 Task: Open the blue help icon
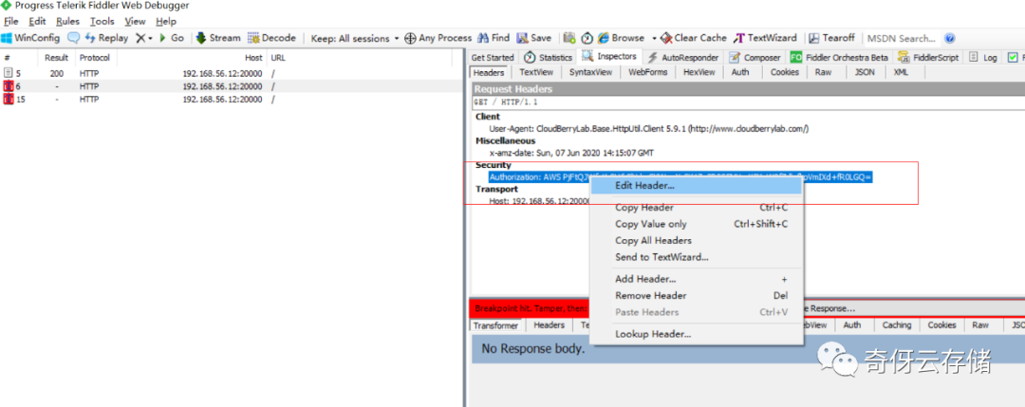pyautogui.click(x=950, y=38)
